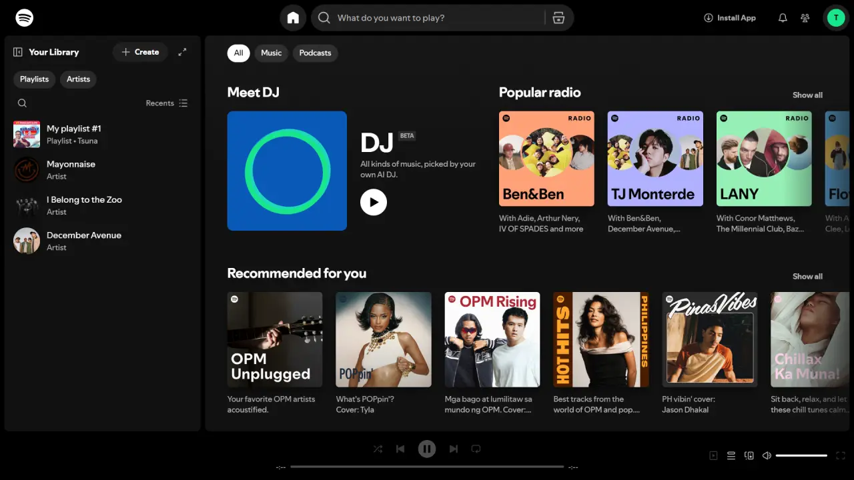854x480 pixels.
Task: Show all Popular radio stations
Action: coord(807,95)
